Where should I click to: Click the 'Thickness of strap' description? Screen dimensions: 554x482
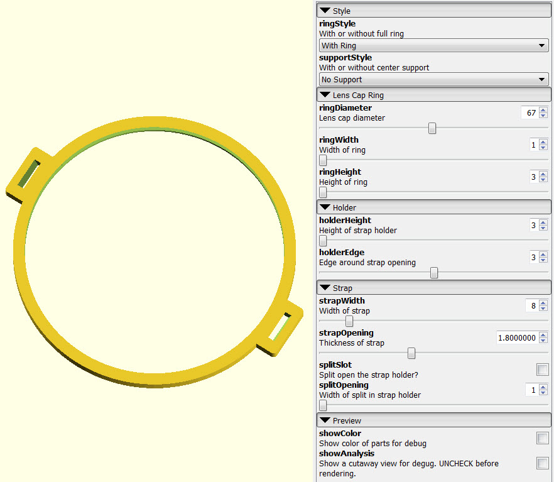[x=352, y=342]
